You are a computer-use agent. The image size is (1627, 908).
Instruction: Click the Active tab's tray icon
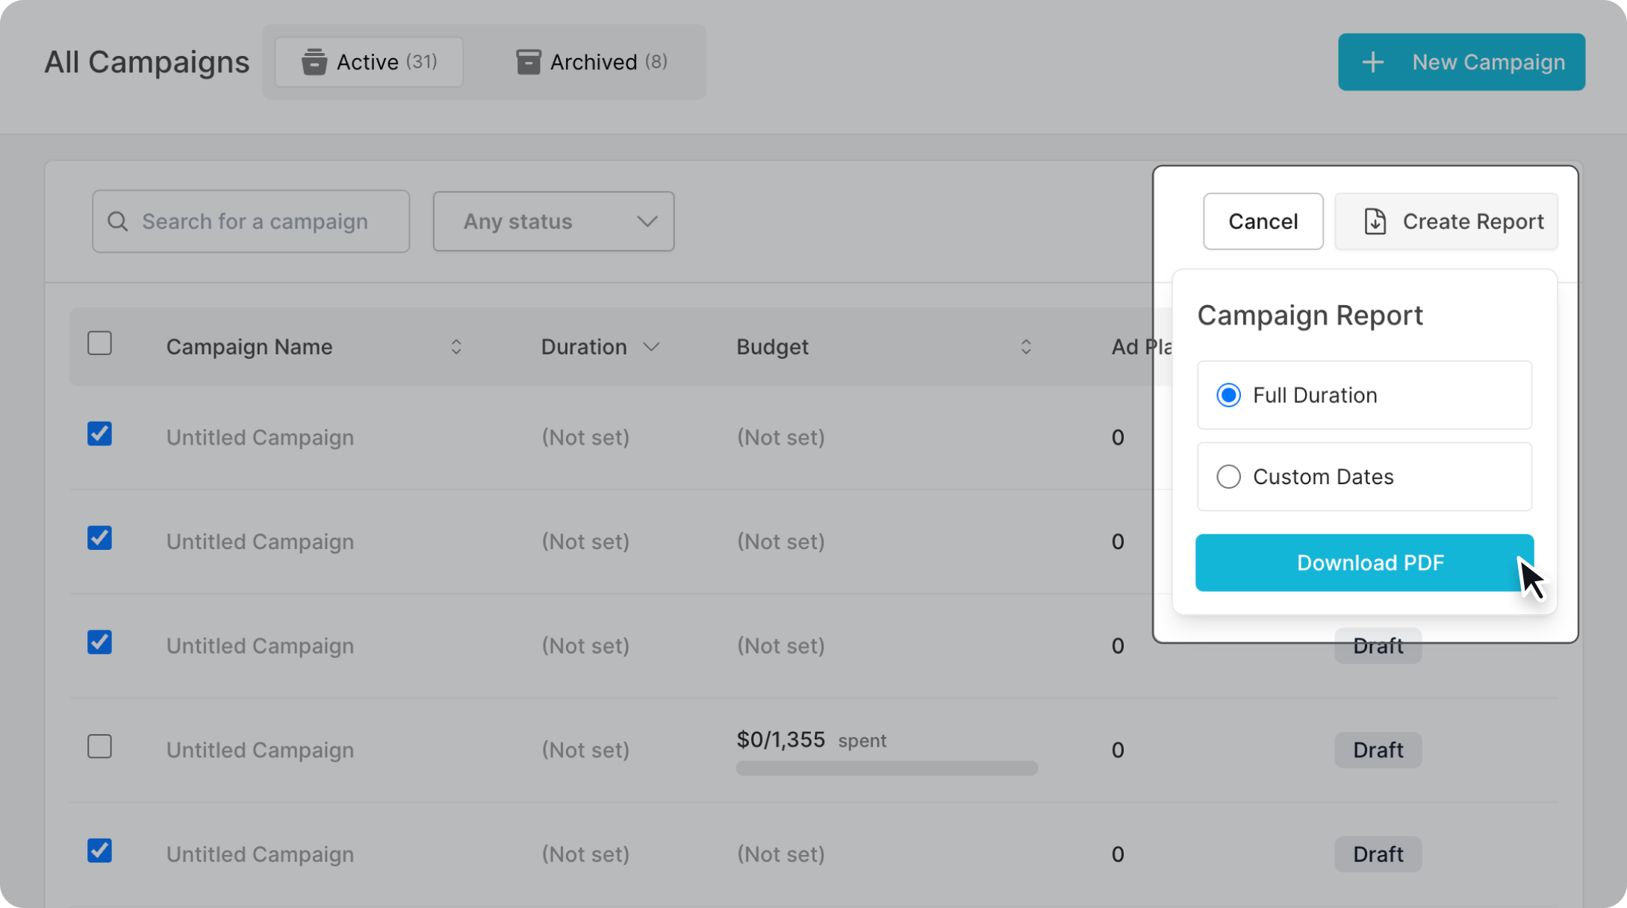click(x=314, y=62)
